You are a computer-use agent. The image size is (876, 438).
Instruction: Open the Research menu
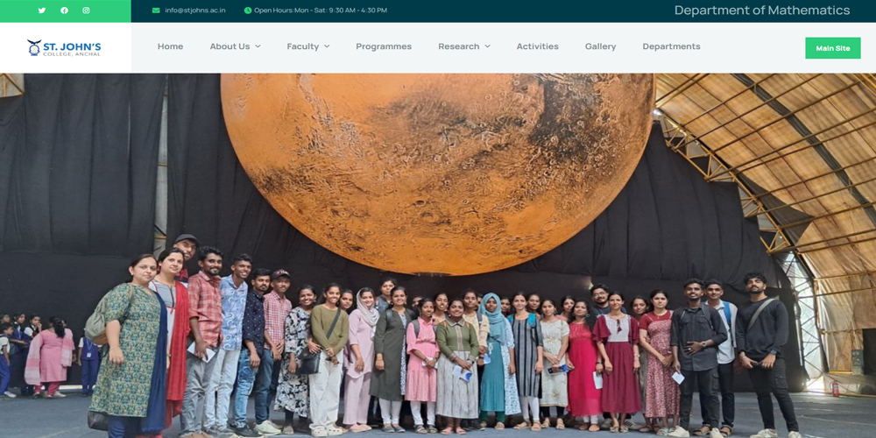pos(459,46)
